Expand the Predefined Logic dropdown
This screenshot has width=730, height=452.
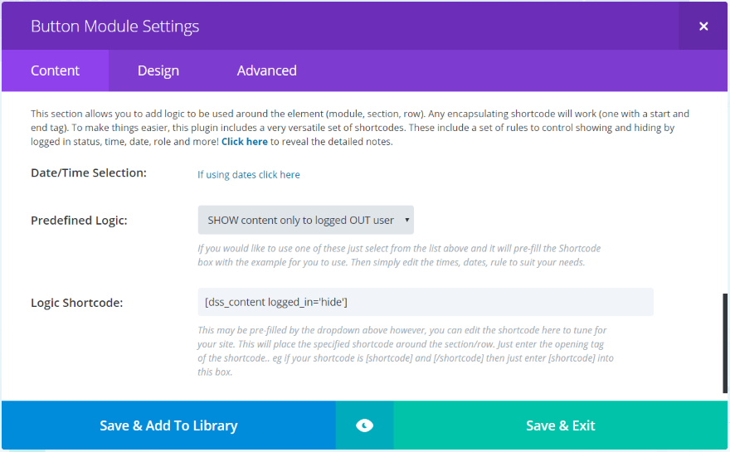tap(305, 220)
